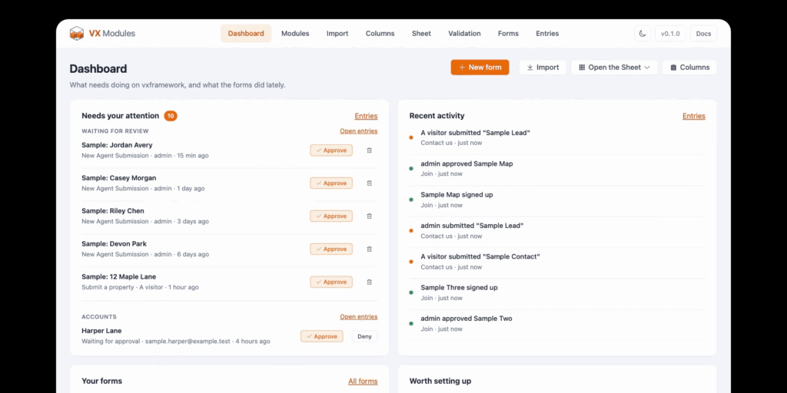
Task: Delete the Sample: Devon Park entry
Action: point(370,249)
